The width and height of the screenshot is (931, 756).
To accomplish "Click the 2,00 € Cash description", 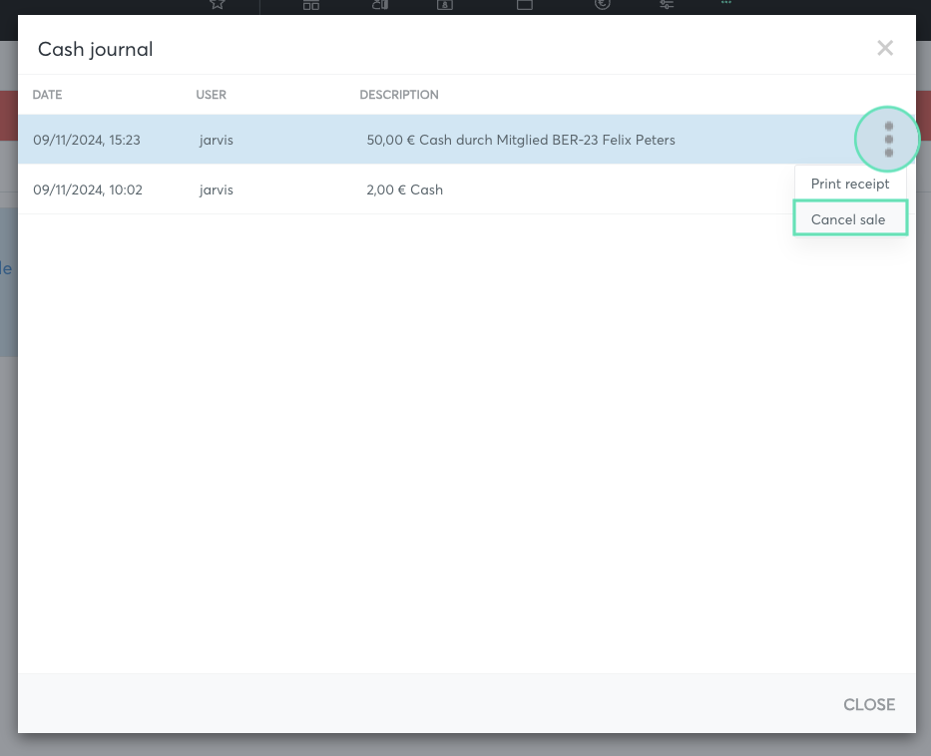I will 404,189.
